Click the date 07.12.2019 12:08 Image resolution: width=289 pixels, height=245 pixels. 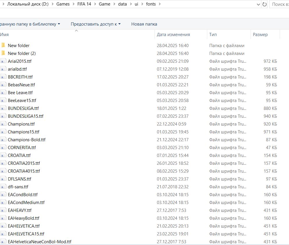(173, 69)
